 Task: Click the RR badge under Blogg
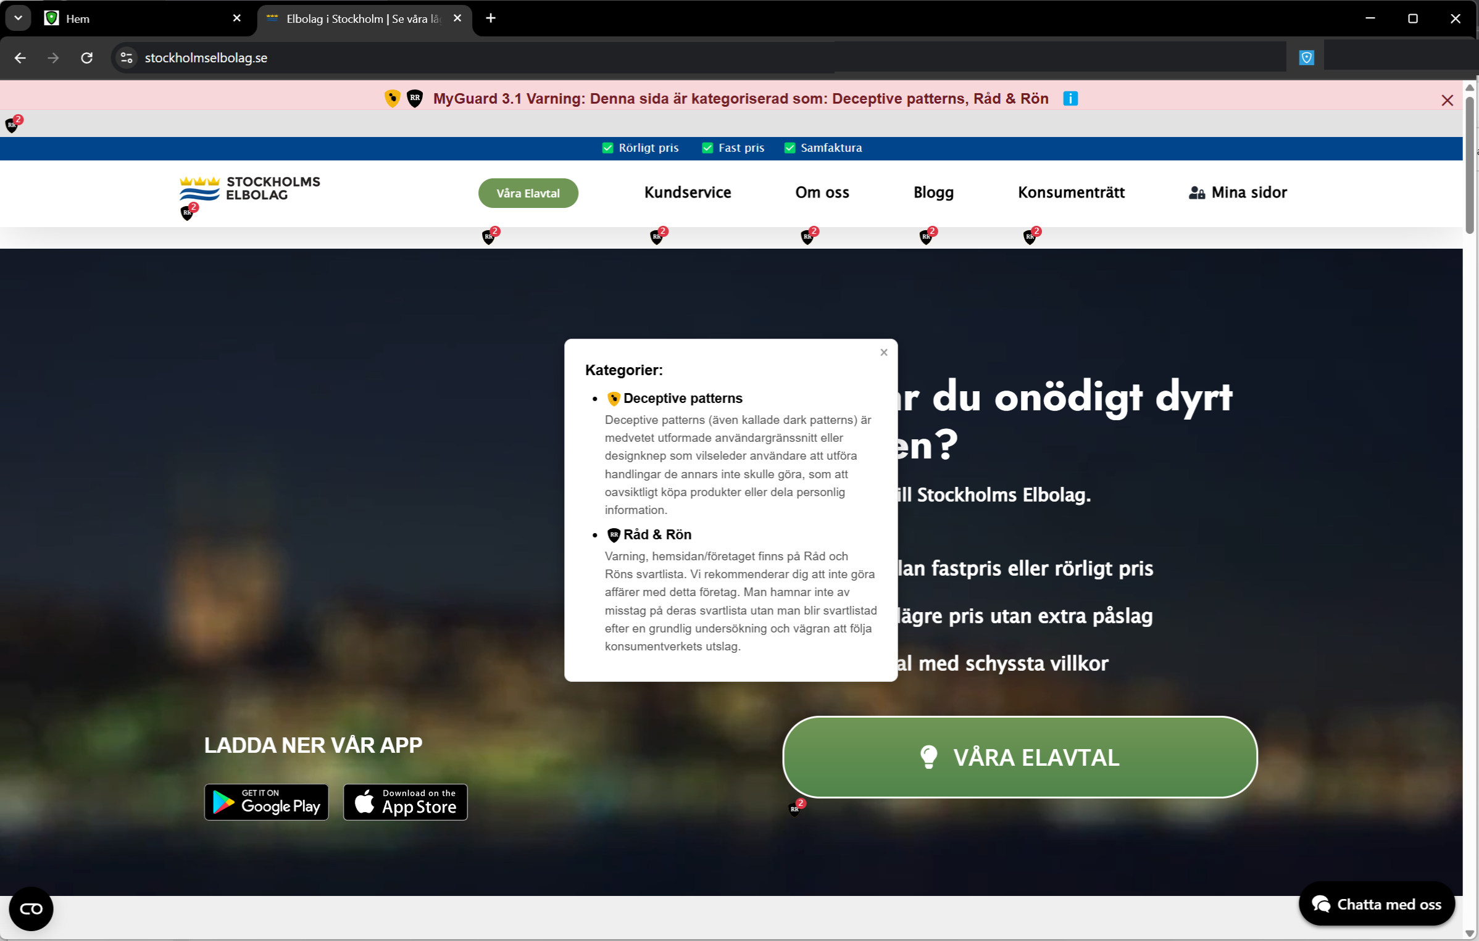pyautogui.click(x=927, y=236)
